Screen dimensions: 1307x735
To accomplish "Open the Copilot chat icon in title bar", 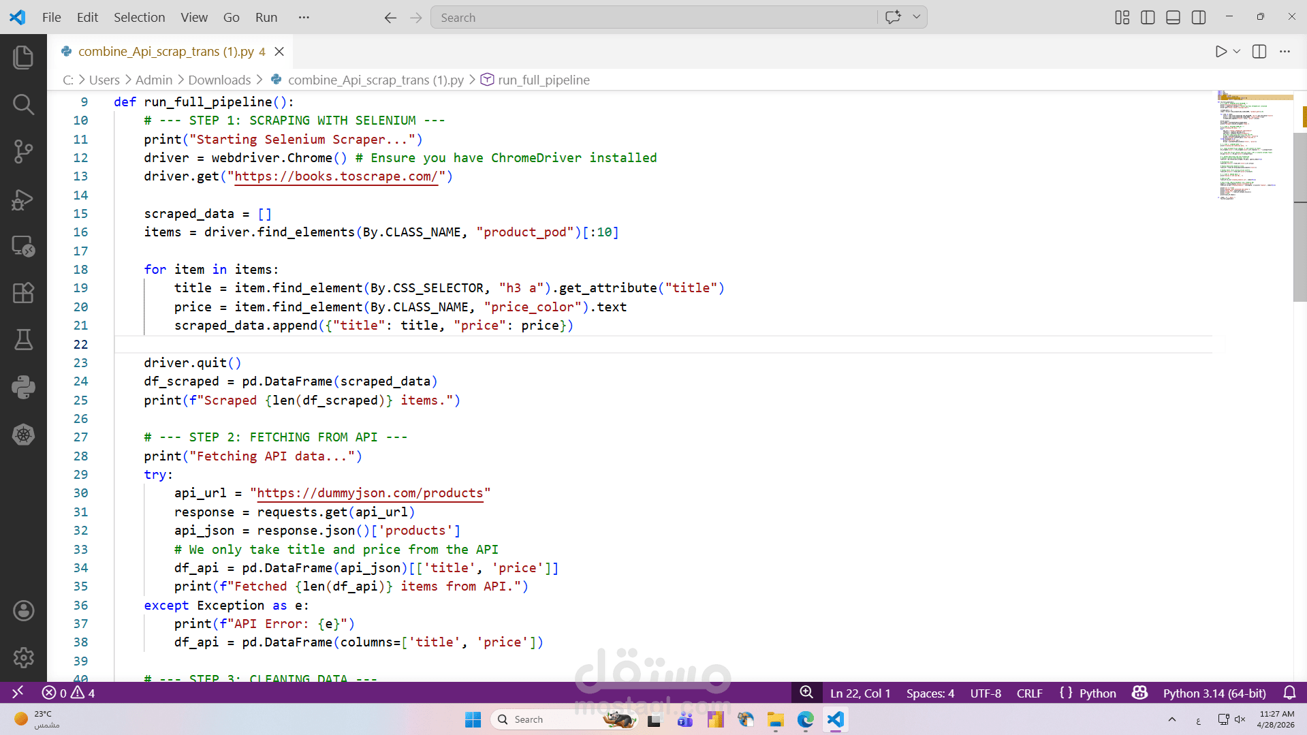I will point(893,17).
